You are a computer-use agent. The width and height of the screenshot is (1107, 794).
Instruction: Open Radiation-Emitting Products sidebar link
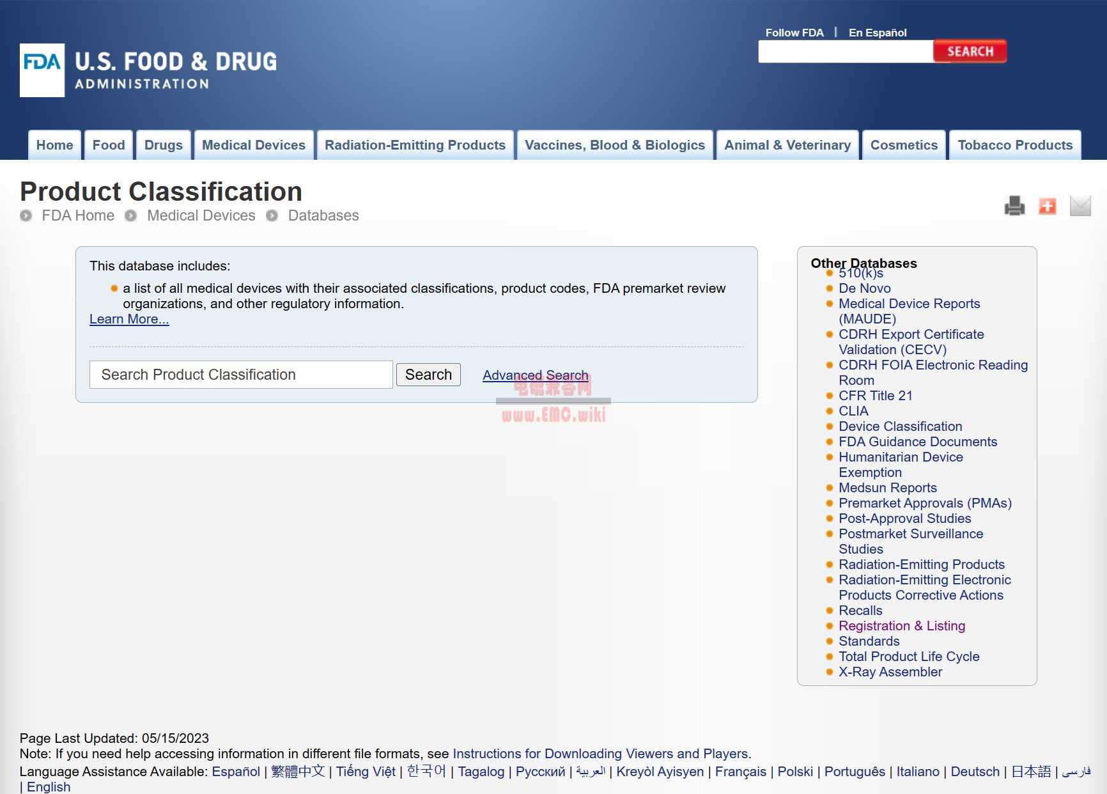pos(922,564)
